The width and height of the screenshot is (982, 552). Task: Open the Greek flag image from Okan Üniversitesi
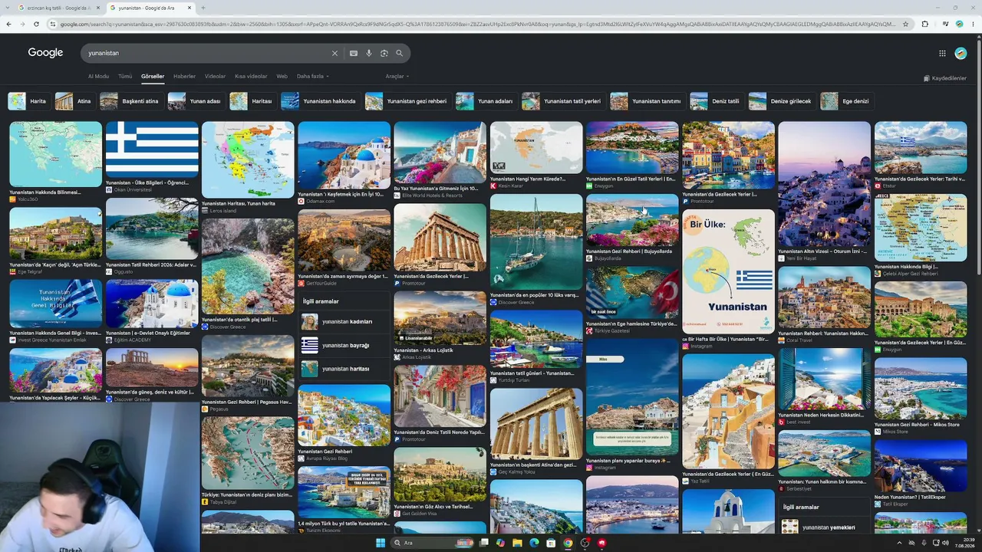(152, 148)
